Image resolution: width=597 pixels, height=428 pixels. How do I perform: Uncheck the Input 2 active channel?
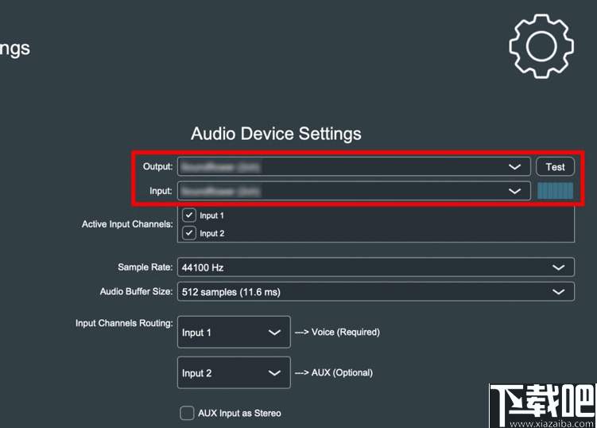point(189,233)
